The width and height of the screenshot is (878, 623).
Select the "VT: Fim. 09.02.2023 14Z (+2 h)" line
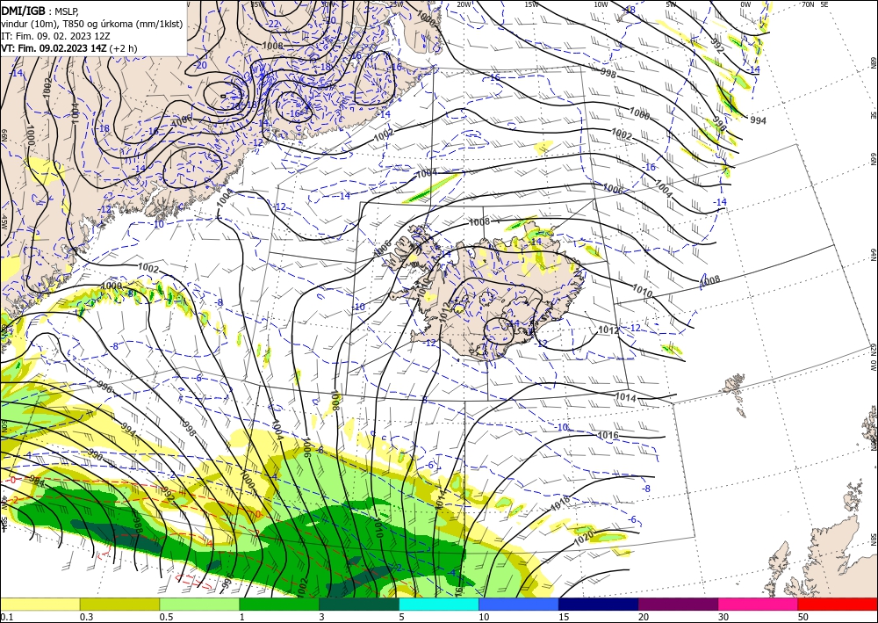68,48
